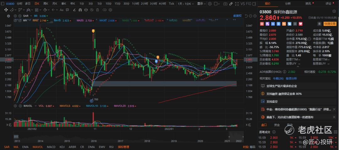Select the polyline shape drawing tool

(x=20, y=10)
